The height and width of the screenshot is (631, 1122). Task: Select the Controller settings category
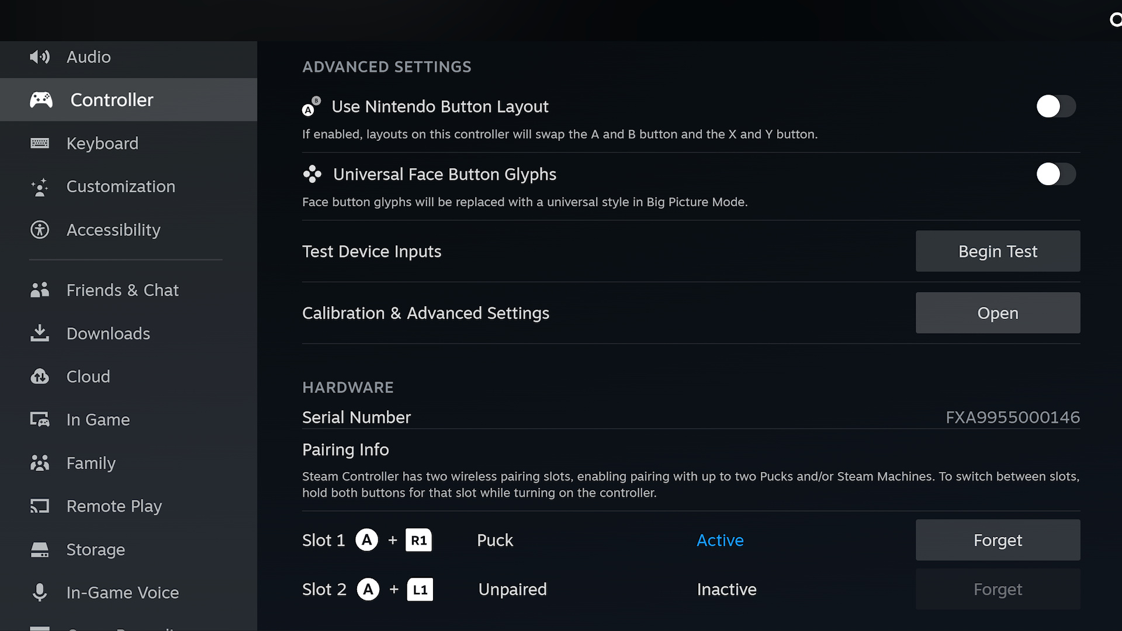point(111,99)
